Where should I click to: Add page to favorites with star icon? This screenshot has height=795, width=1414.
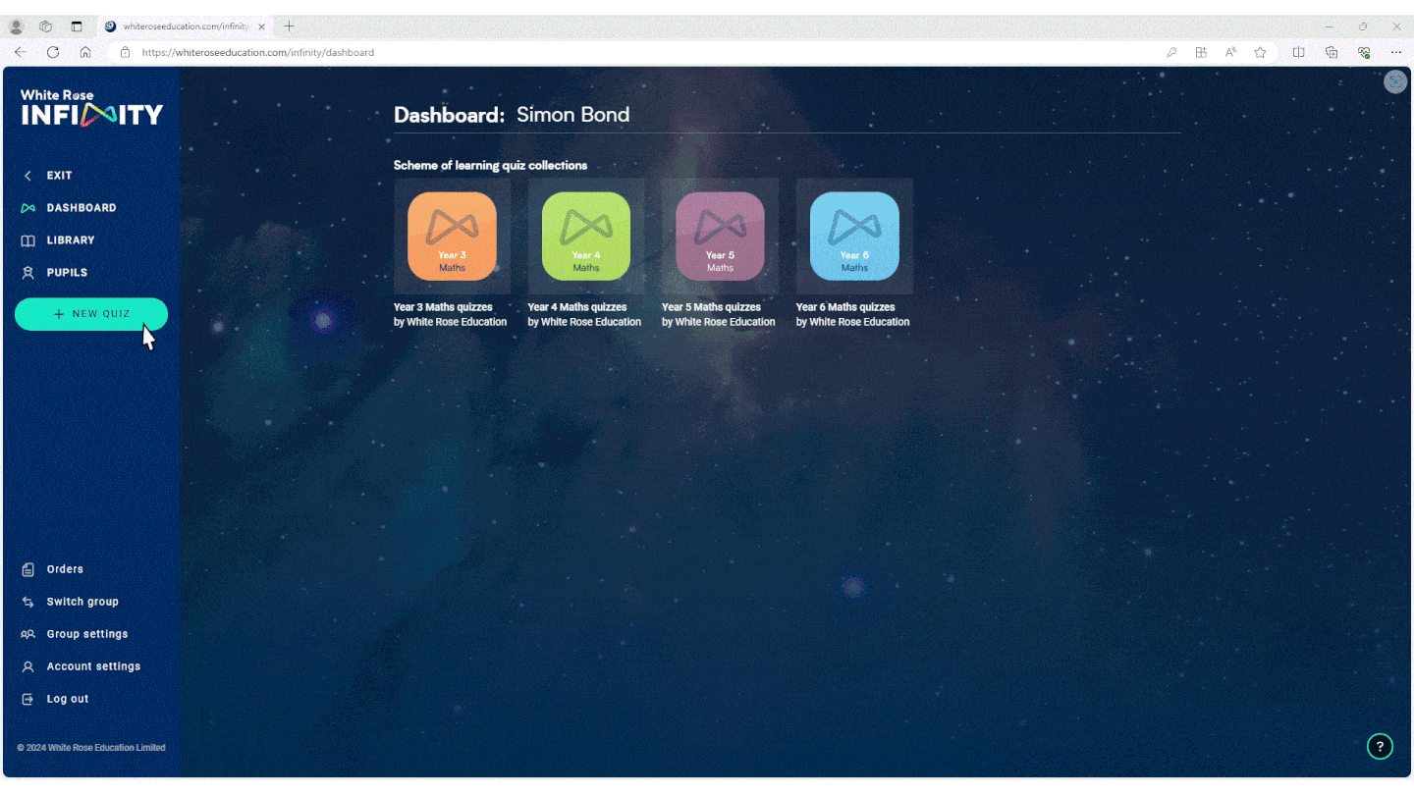1260,52
